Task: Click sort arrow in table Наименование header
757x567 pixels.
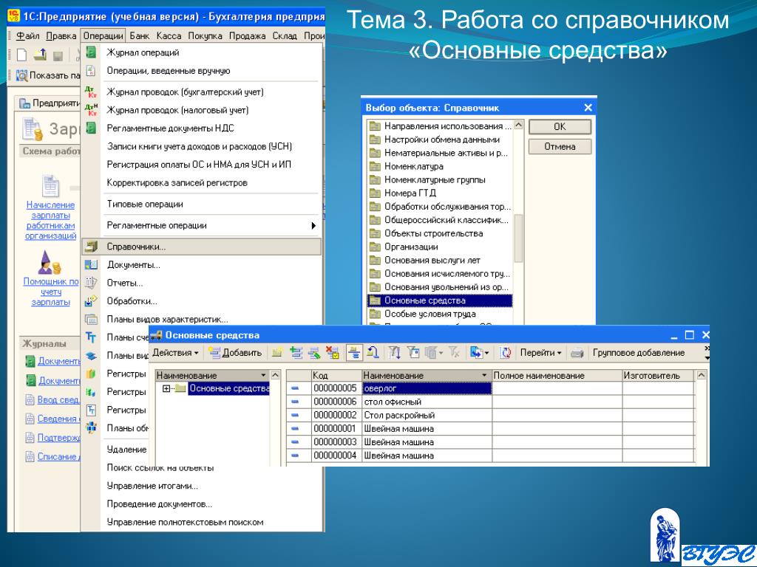Action: point(484,375)
